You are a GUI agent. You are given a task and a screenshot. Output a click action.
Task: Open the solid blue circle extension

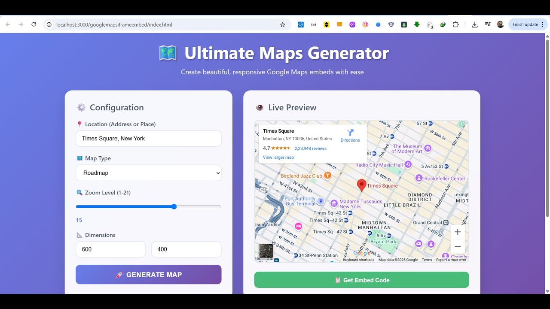coord(378,24)
